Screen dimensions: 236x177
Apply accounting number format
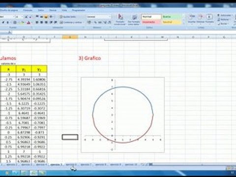pyautogui.click(x=89, y=22)
